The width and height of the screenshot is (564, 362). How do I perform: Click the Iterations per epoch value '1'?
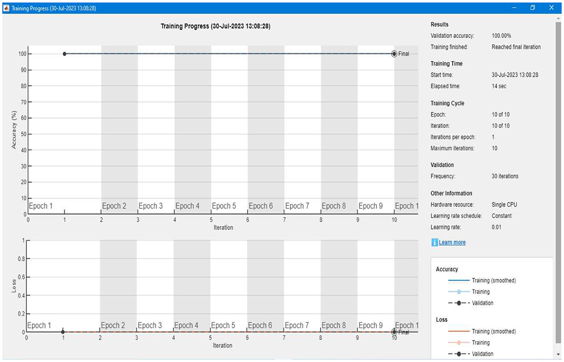pyautogui.click(x=493, y=137)
